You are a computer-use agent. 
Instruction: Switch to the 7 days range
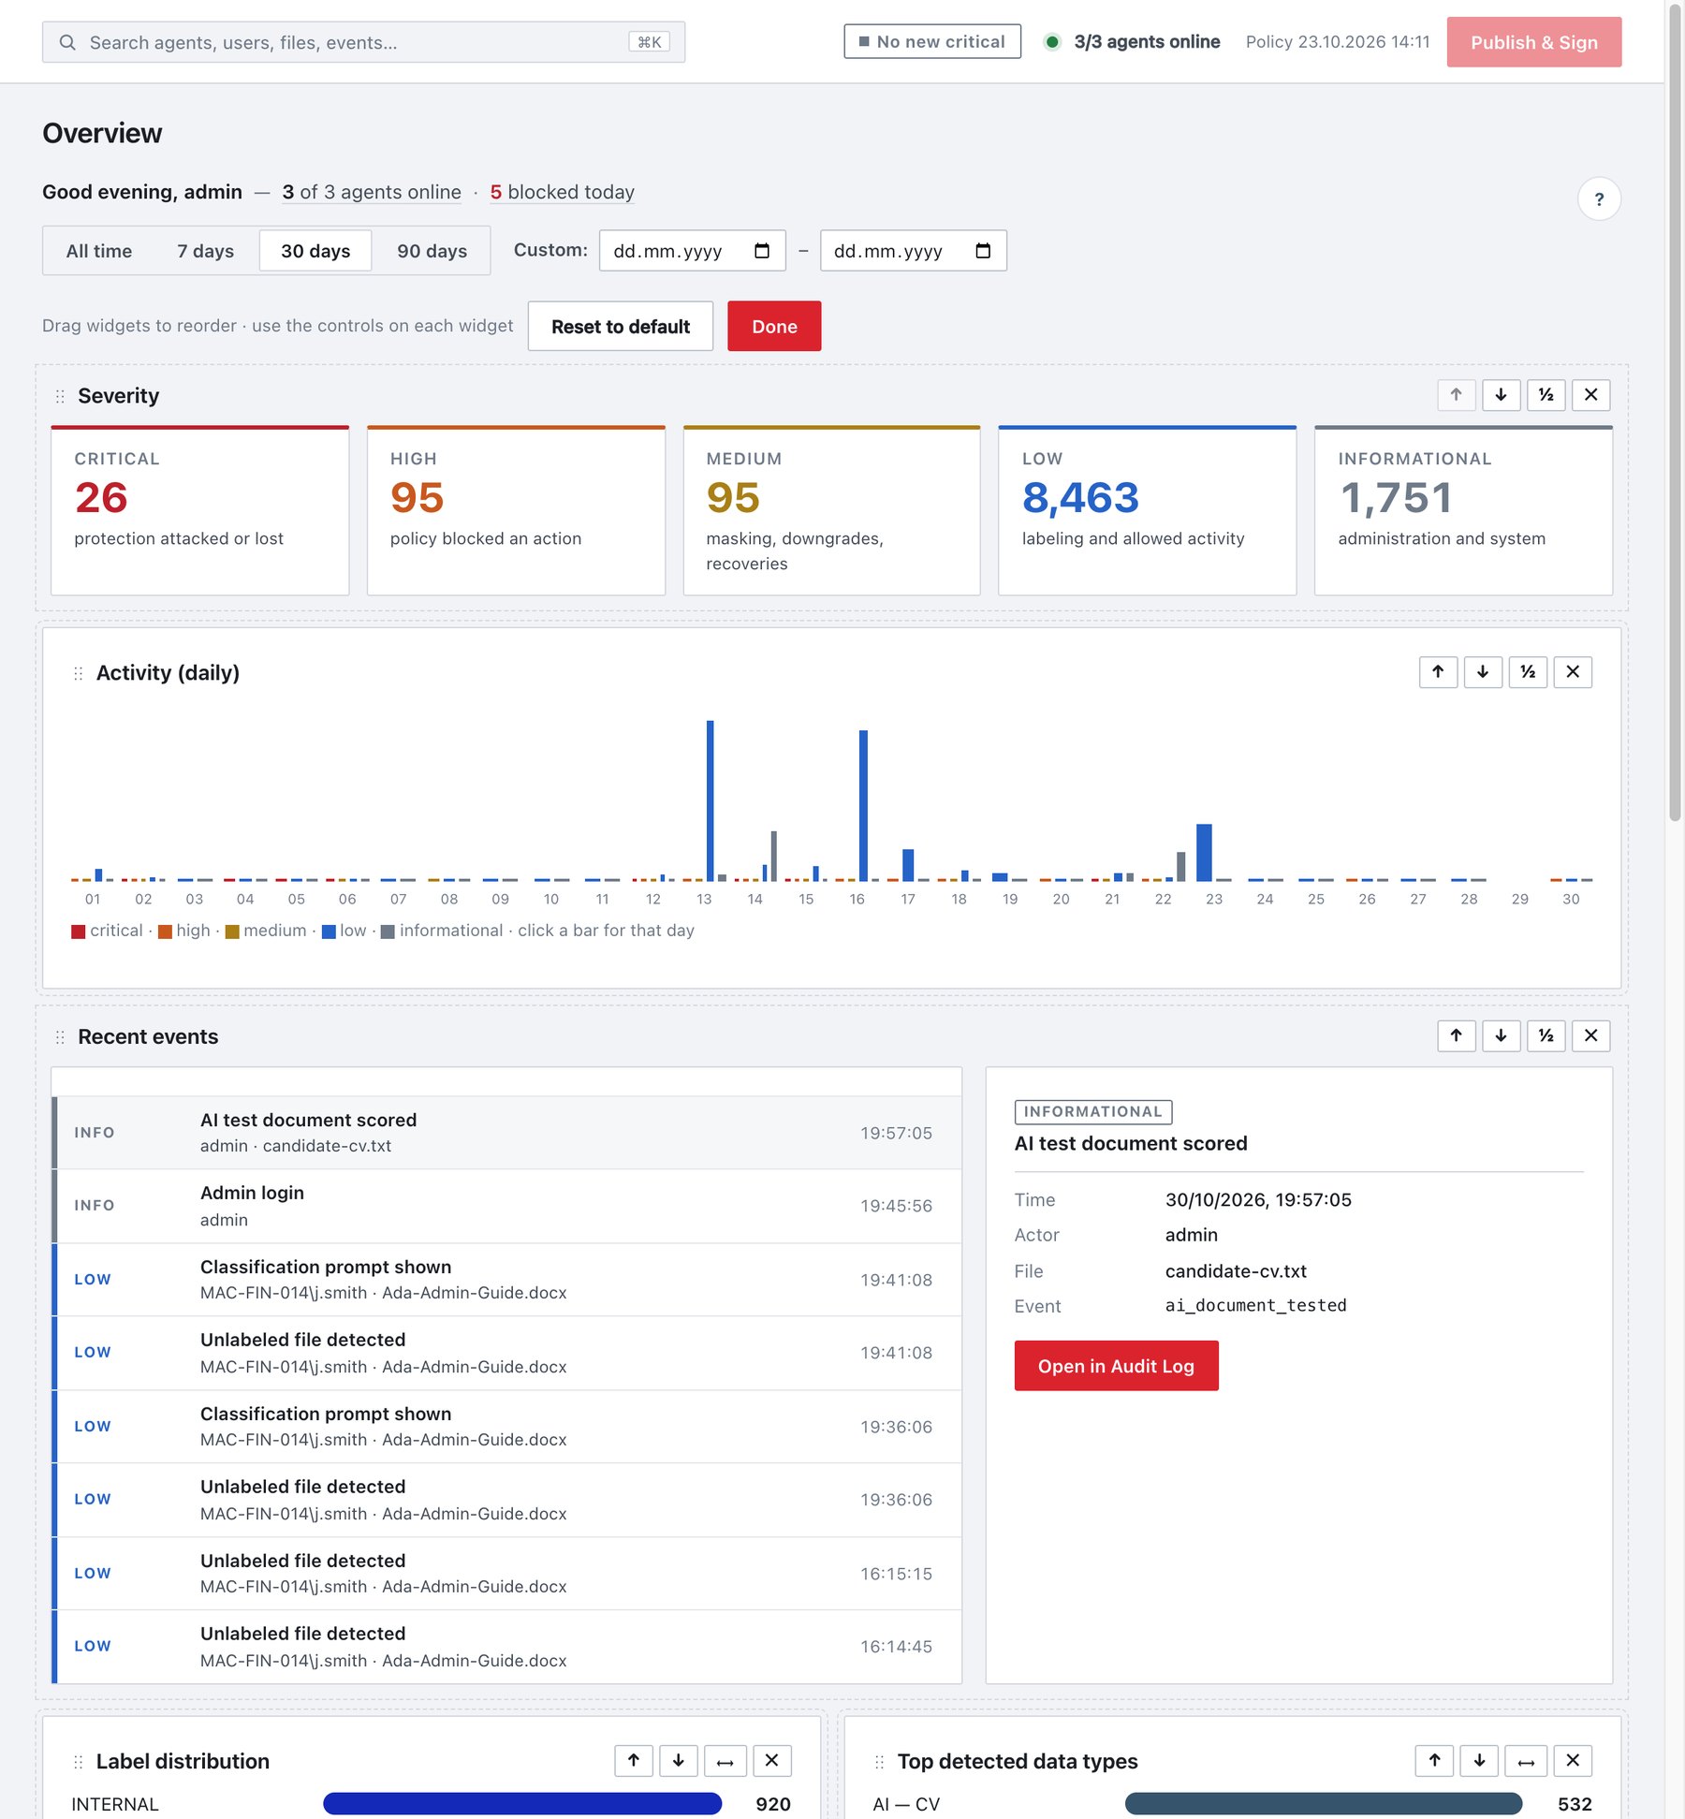pos(205,251)
